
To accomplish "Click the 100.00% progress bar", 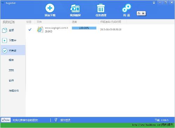I will click(x=84, y=28).
